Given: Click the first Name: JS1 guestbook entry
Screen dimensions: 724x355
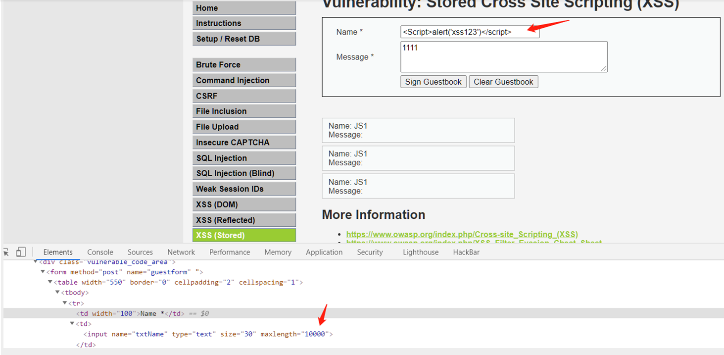Looking at the screenshot, I should tap(418, 130).
